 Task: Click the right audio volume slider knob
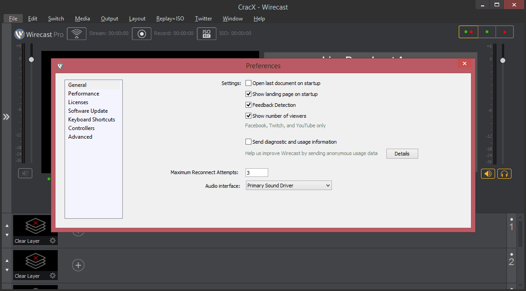pos(502,60)
